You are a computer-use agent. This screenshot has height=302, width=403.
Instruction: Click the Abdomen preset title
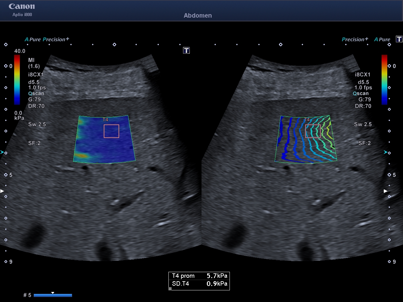(x=198, y=15)
